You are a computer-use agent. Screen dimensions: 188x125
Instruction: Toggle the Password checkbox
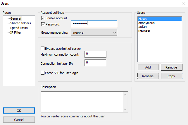click(x=43, y=24)
